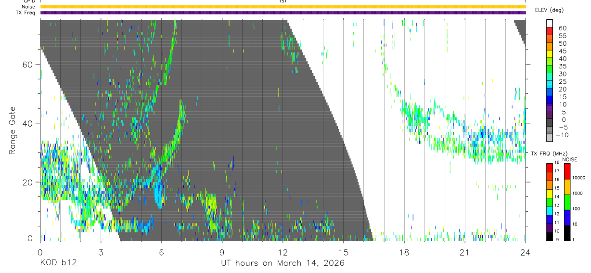
Task: Click the x-axis tick label '15'
Action: pos(343,252)
